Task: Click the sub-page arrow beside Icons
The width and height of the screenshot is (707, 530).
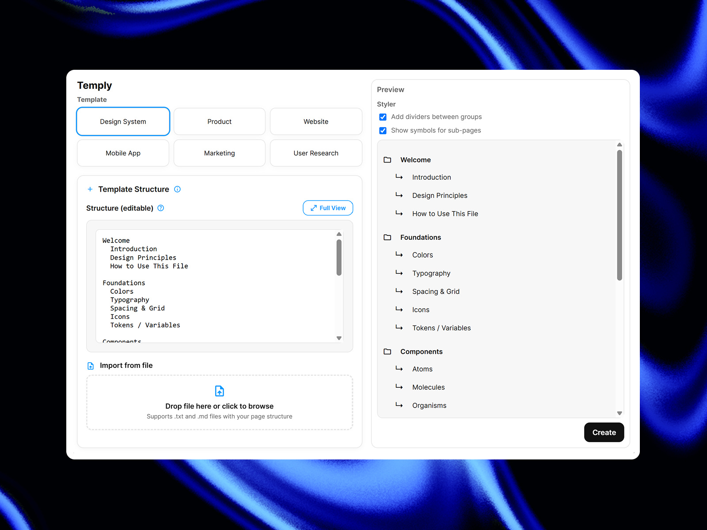Action: (399, 309)
